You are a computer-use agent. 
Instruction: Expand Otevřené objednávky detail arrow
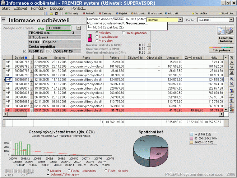[x=149, y=53]
